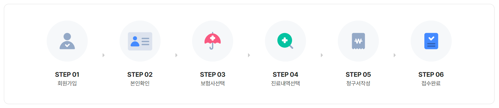The width and height of the screenshot is (499, 108).
Task: Click the 회원가입 label
Action: [67, 83]
